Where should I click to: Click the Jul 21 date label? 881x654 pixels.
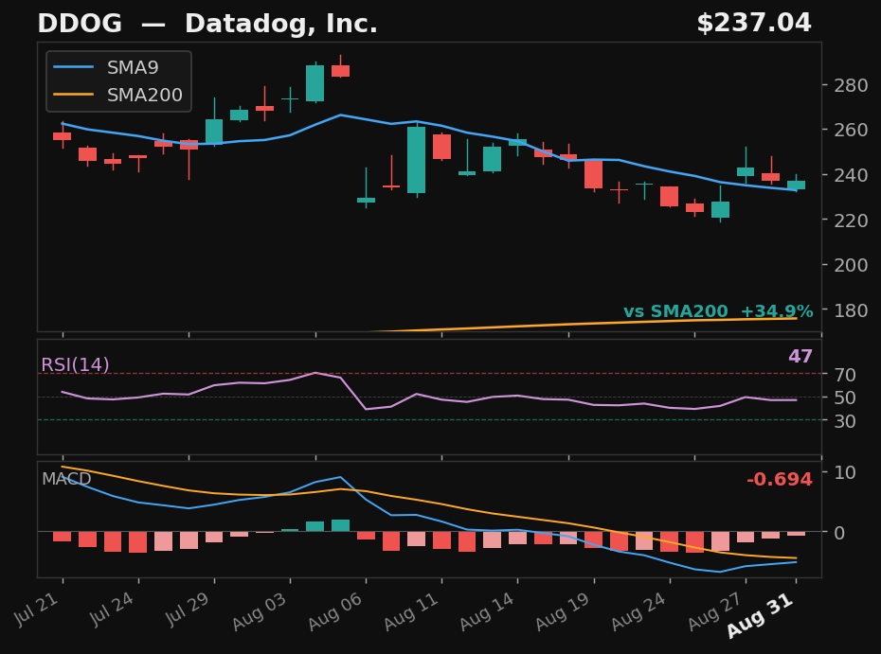pos(37,610)
